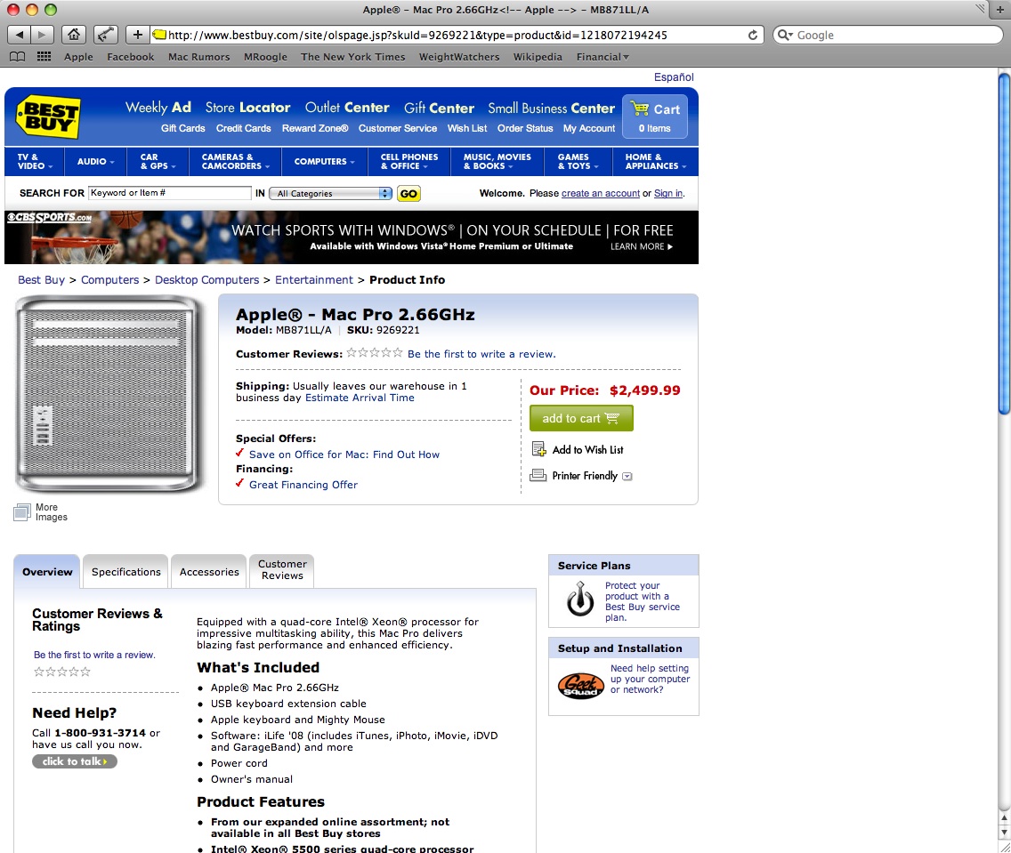Switch to the Overview tab

pos(47,571)
